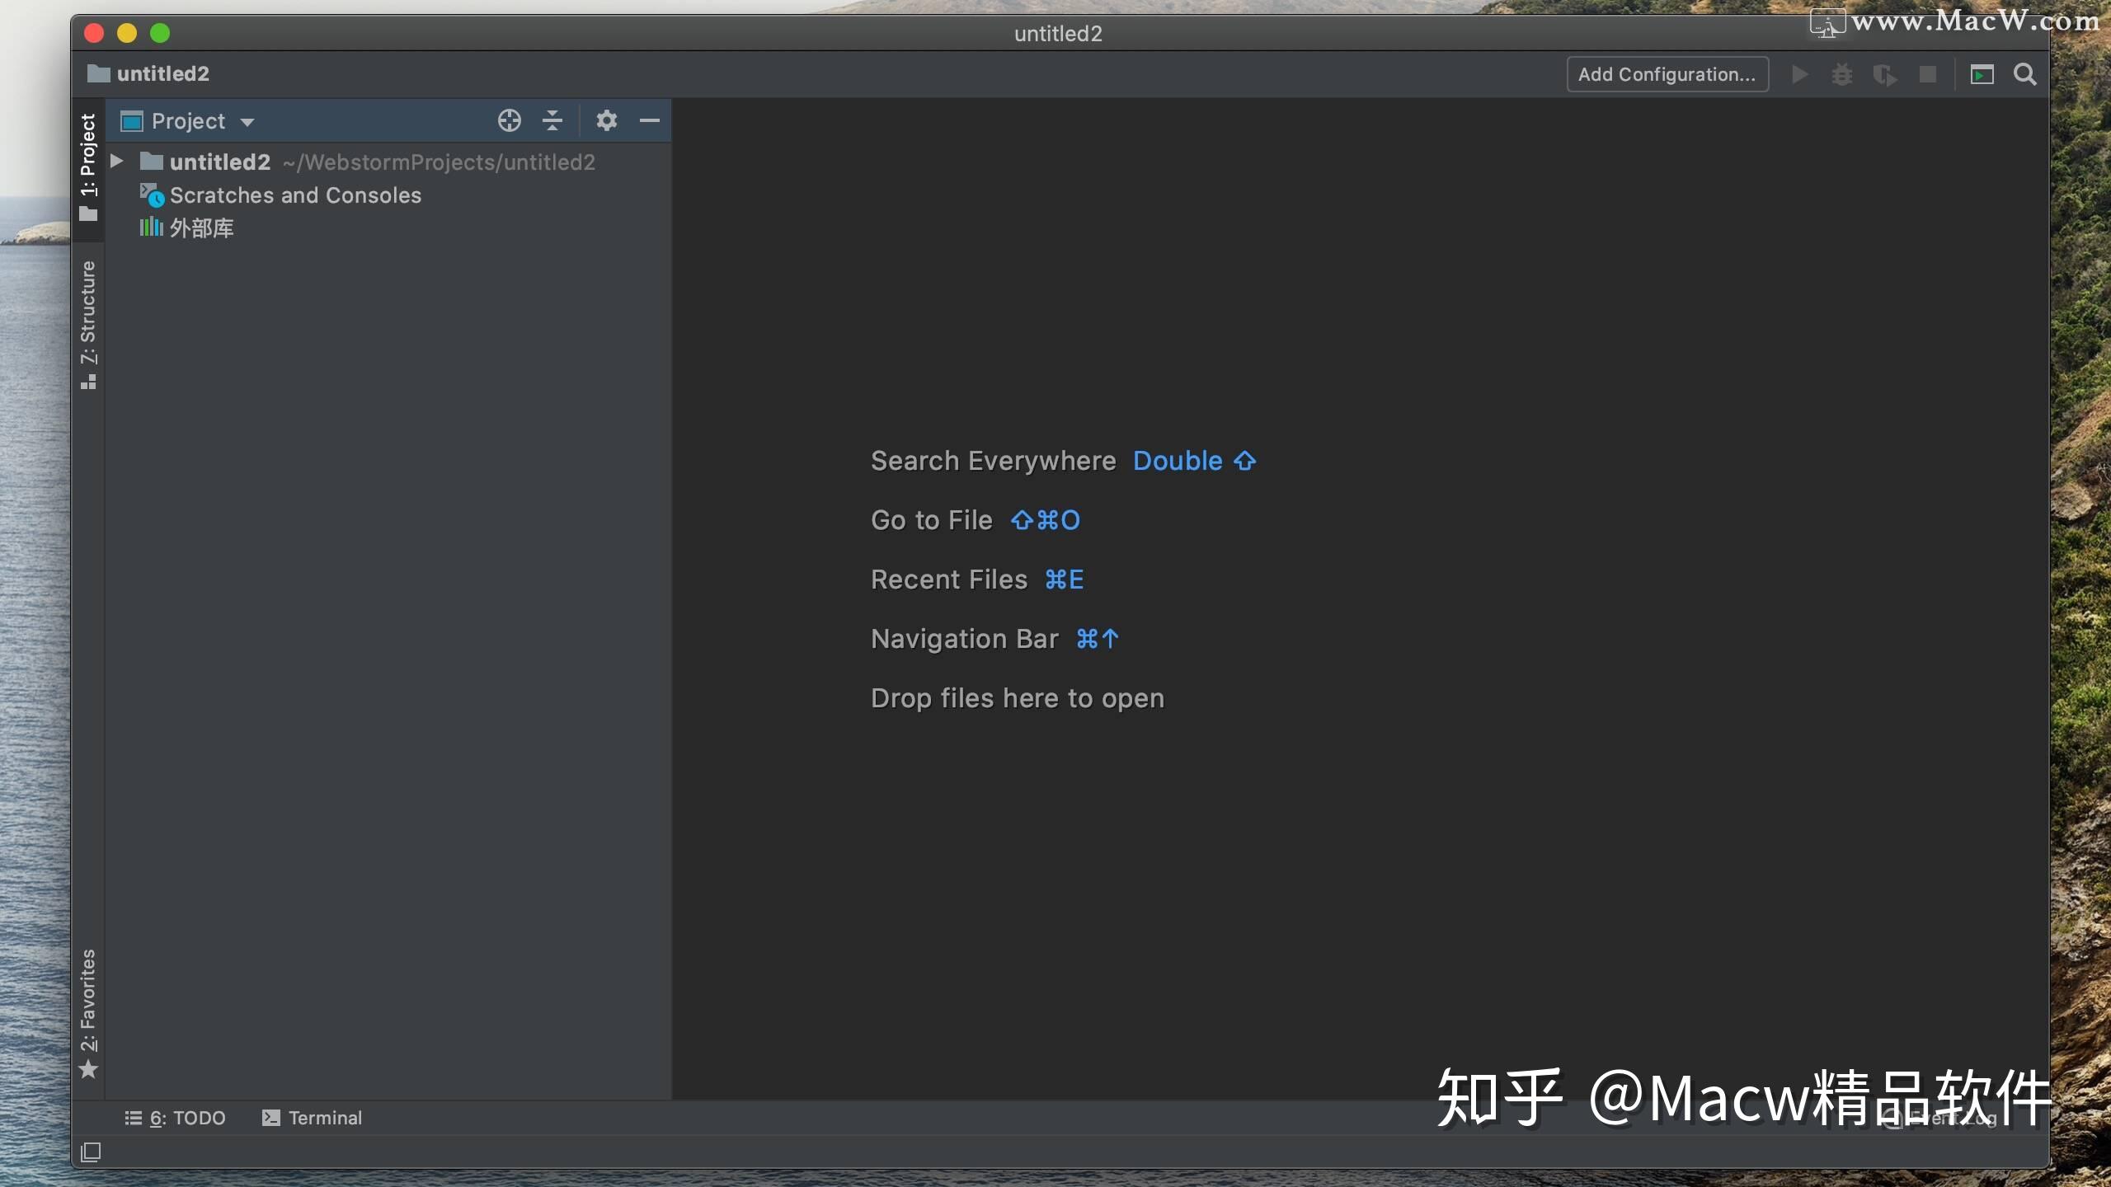Collapse all in Project panel
Viewport: 2111px width, 1187px height.
point(552,121)
